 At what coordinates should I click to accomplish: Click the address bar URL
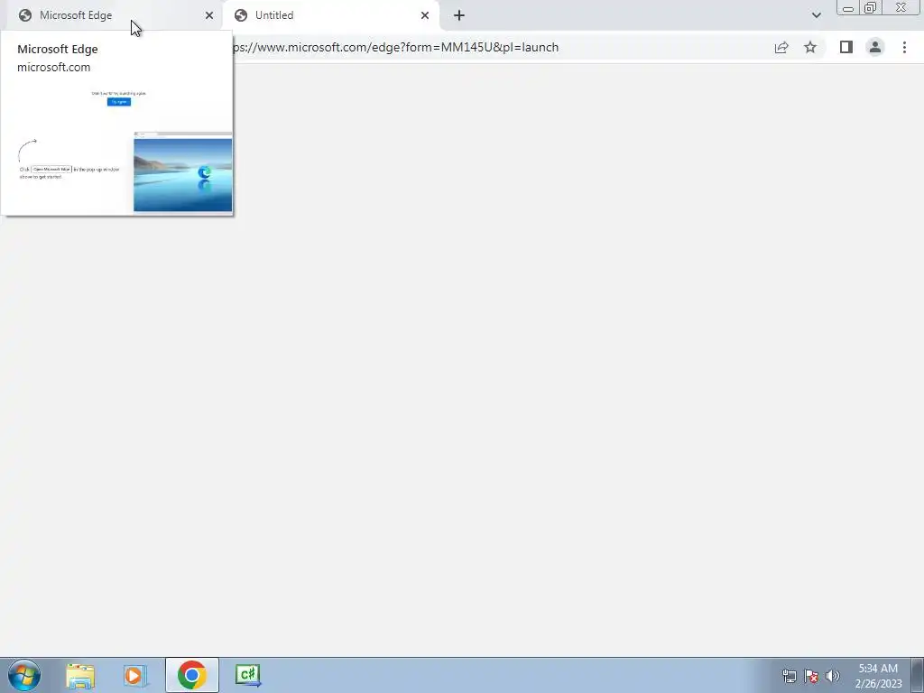click(x=395, y=47)
